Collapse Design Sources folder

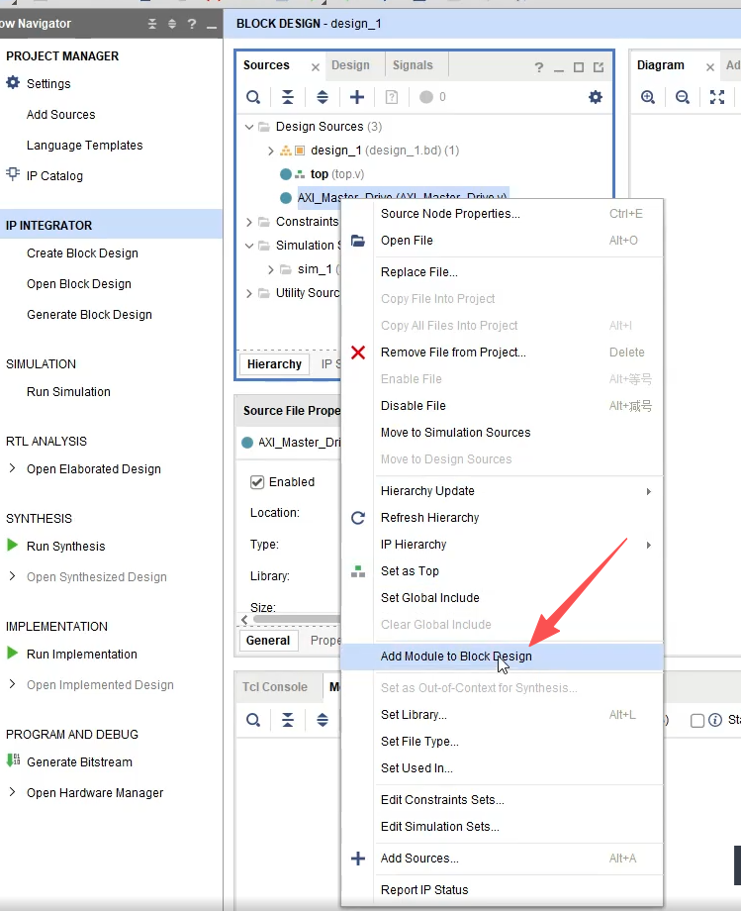pos(249,127)
